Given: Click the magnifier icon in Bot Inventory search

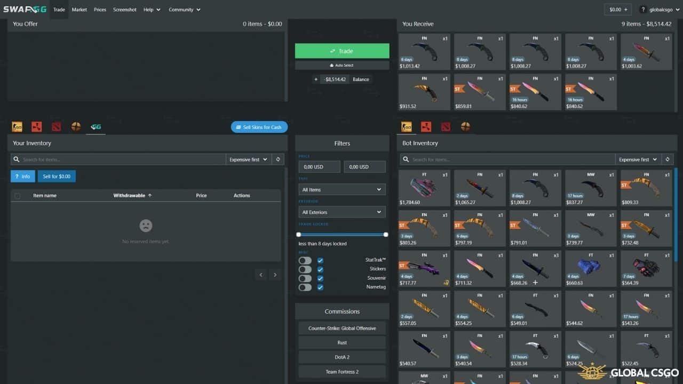Looking at the screenshot, I should (x=406, y=159).
